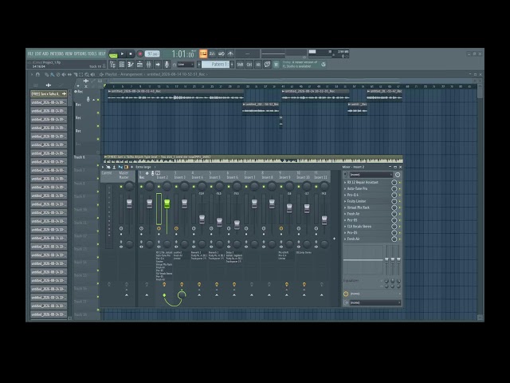Open the mixer input (none) dropdown
The height and width of the screenshot is (383, 510).
pos(371,175)
